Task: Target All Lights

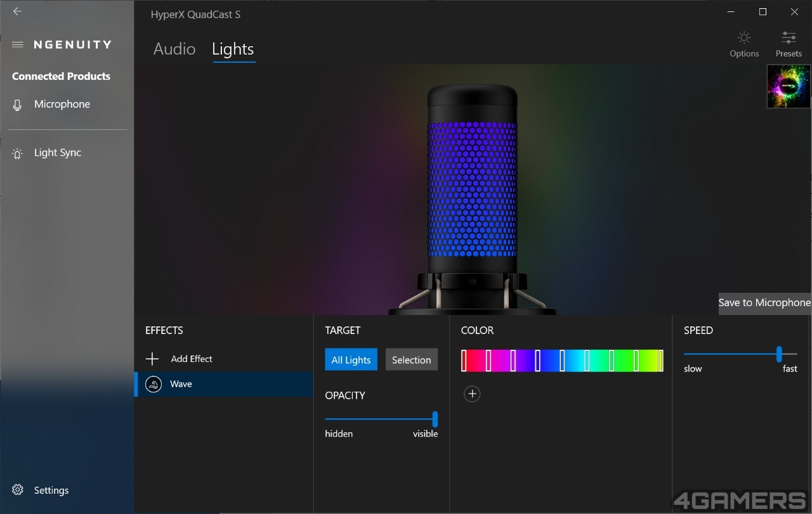Action: point(351,359)
